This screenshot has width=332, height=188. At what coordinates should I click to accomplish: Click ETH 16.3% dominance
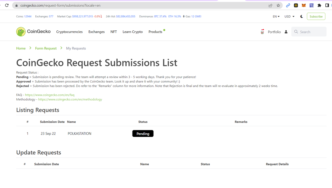[x=175, y=17]
